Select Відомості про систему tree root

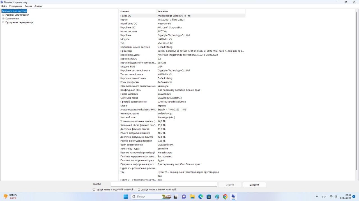point(14,11)
